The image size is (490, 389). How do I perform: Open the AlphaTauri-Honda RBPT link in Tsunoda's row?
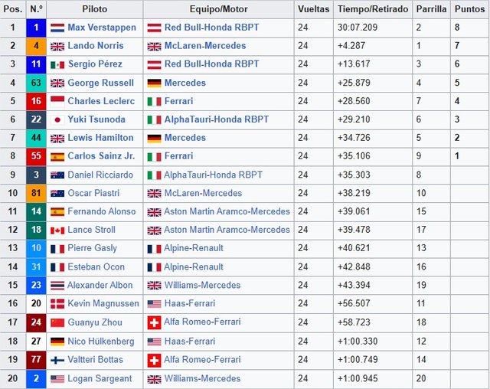tap(217, 119)
